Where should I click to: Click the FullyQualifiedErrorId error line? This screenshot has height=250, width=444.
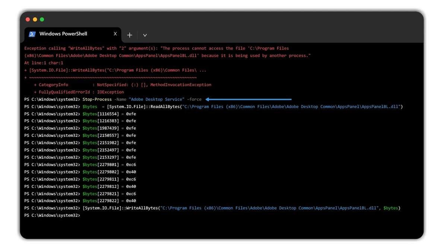(79, 92)
